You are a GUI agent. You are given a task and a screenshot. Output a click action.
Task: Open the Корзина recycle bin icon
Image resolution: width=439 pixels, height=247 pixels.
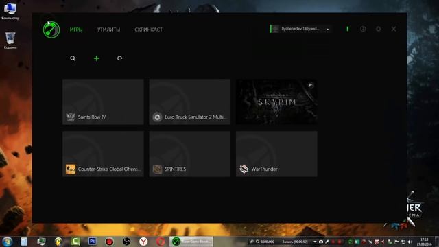point(10,40)
